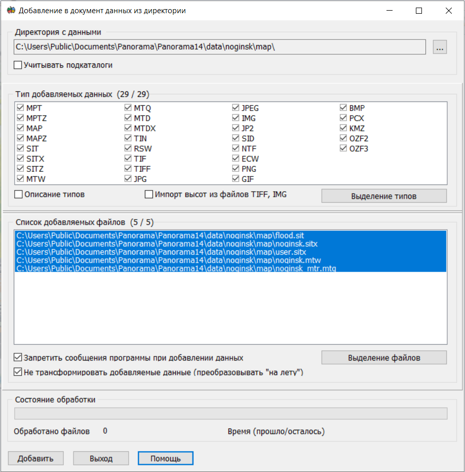
Task: Click the 'Добавить' button
Action: coord(35,458)
